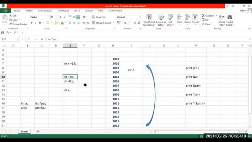Select column E header

click(x=70, y=46)
